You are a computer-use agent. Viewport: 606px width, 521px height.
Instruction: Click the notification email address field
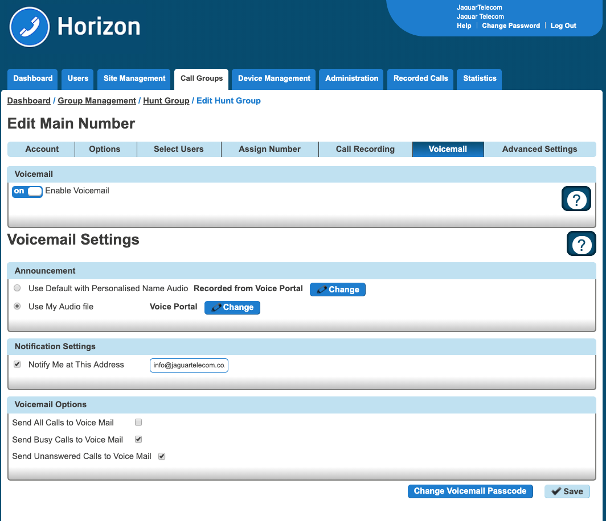point(189,365)
